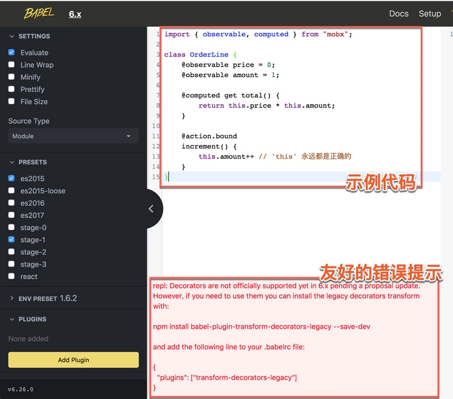453x399 pixels.
Task: Click the transform-decorators-legacy plugins line
Action: click(227, 377)
